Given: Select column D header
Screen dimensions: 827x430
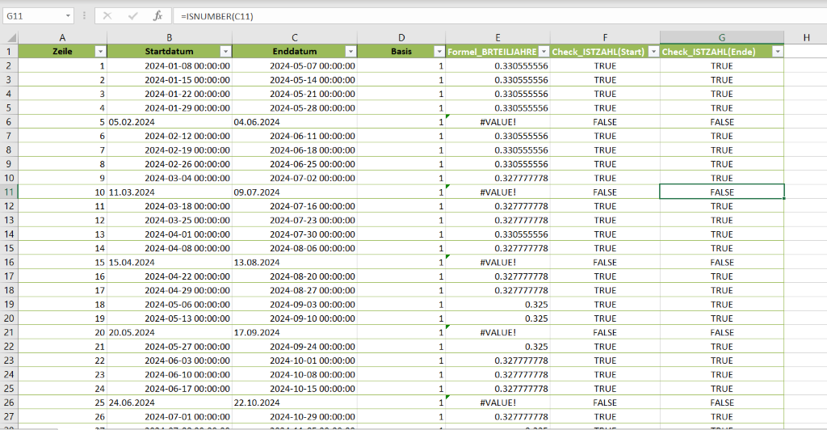Looking at the screenshot, I should point(401,37).
